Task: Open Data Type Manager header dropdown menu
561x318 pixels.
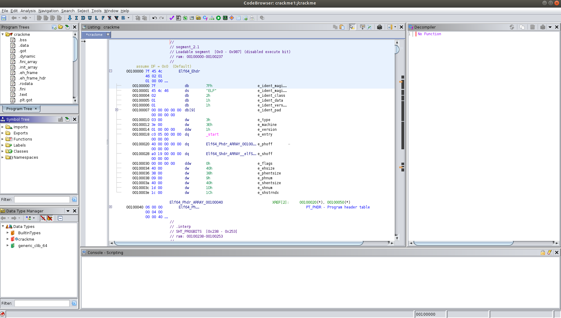Action: click(68, 211)
